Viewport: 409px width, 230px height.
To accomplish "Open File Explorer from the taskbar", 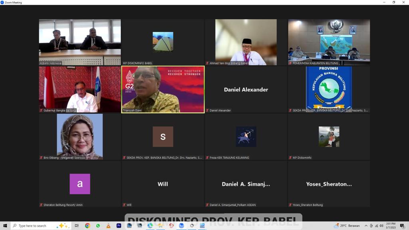I will (x=161, y=226).
